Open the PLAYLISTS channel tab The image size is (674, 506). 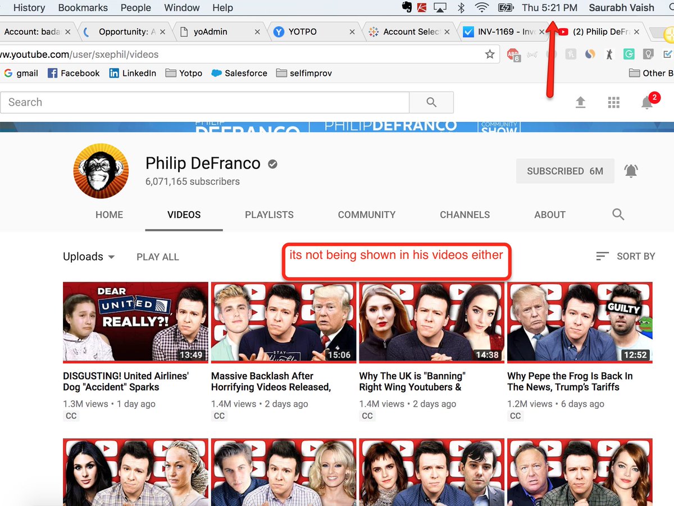click(x=269, y=215)
